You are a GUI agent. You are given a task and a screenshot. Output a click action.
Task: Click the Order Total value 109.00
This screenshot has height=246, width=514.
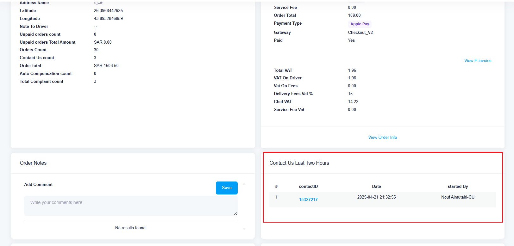354,15
